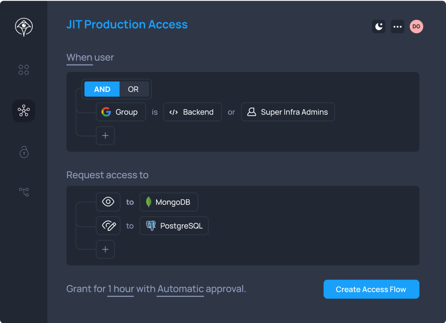The image size is (446, 323).
Task: Change the Automatic approval type
Action: click(180, 289)
